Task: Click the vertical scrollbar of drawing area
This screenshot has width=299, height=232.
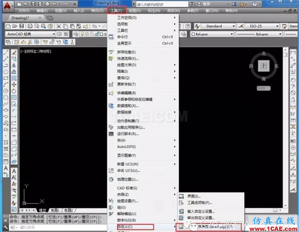Action: click(285, 128)
